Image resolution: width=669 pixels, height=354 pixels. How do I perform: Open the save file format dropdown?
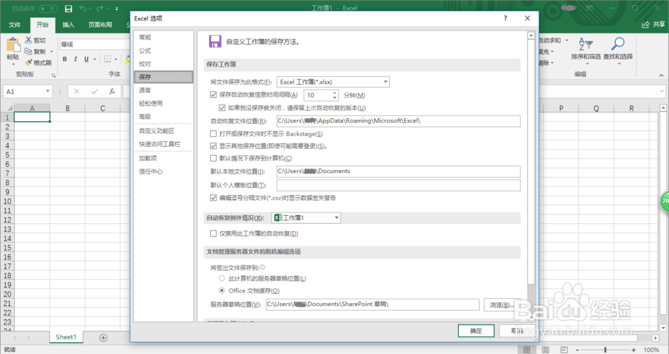(x=332, y=81)
